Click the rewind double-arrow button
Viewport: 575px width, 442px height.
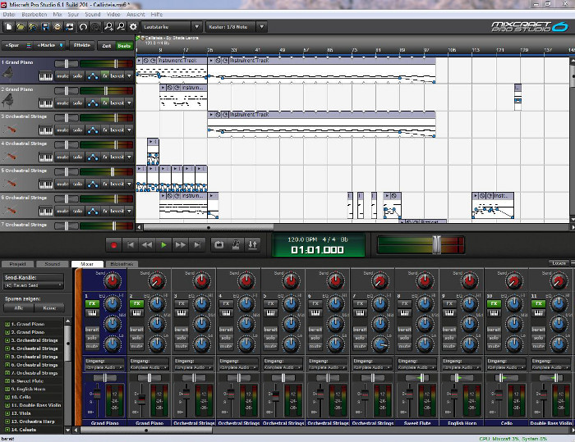(x=147, y=245)
